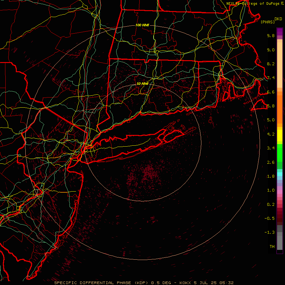Screen dimensions: 285x285
Task: Pick the cyan segment of the color bar
Action: pyautogui.click(x=280, y=174)
